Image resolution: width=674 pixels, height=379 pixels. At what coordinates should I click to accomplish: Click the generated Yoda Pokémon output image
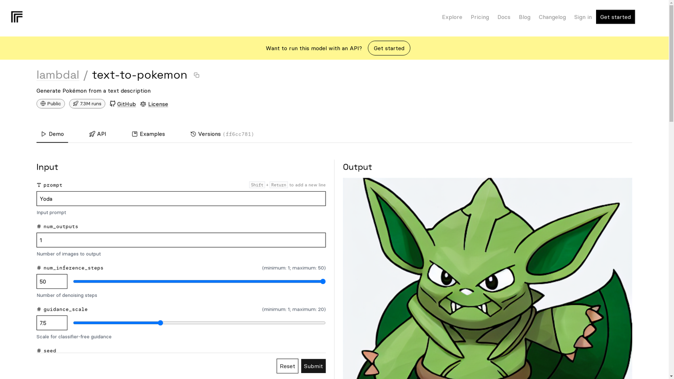coord(487,278)
